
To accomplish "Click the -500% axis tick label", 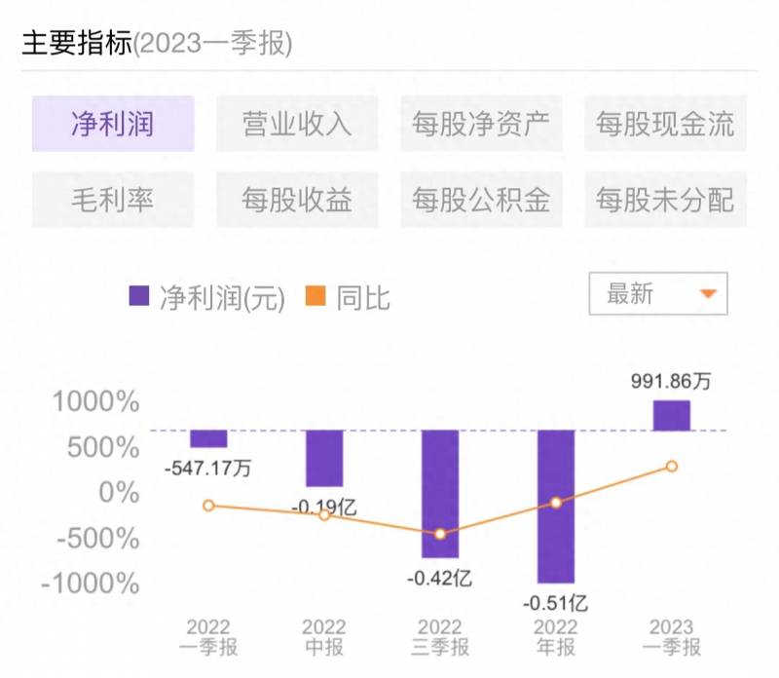I will [98, 539].
